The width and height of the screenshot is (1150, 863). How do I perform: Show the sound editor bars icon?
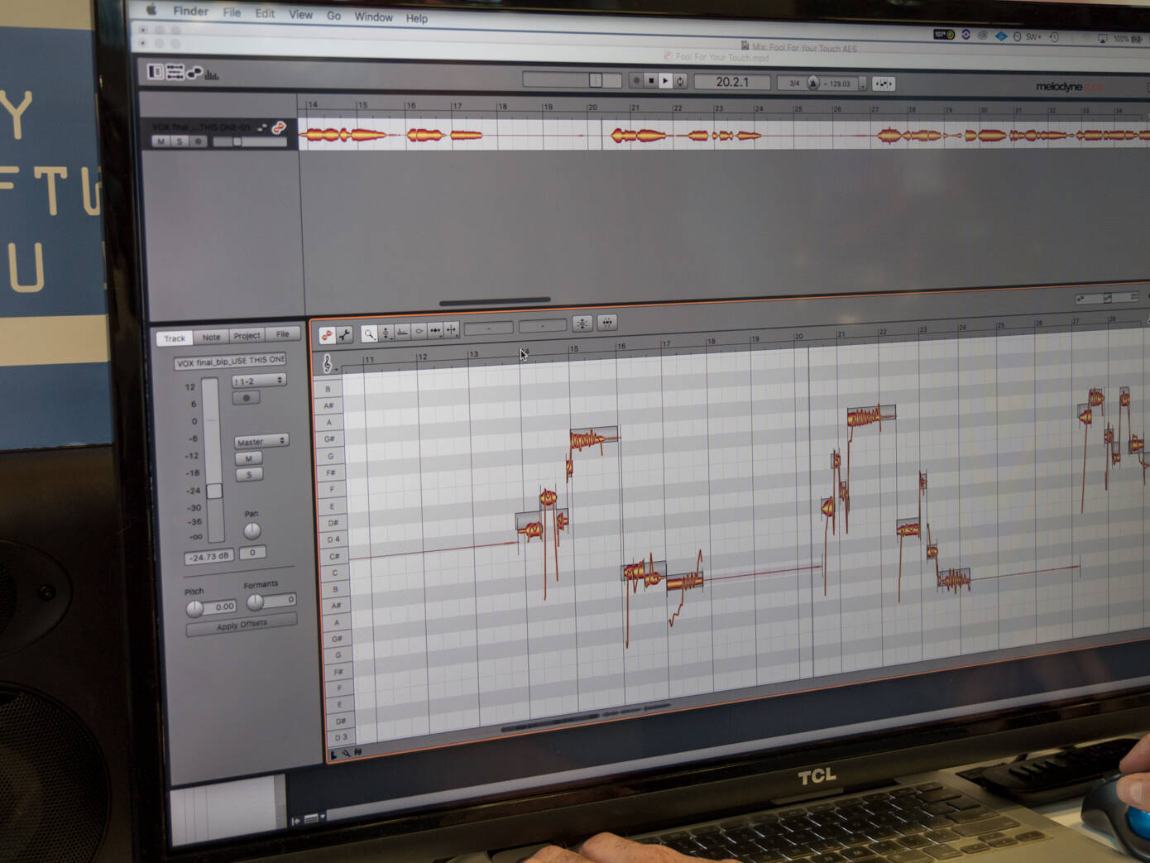tap(212, 74)
